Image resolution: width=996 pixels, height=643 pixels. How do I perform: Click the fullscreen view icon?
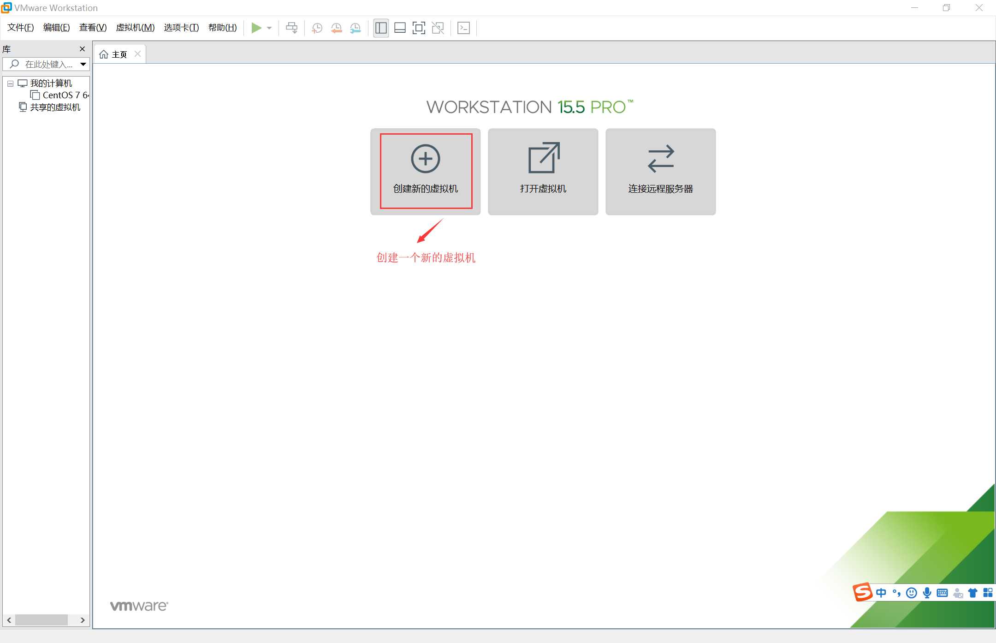420,28
